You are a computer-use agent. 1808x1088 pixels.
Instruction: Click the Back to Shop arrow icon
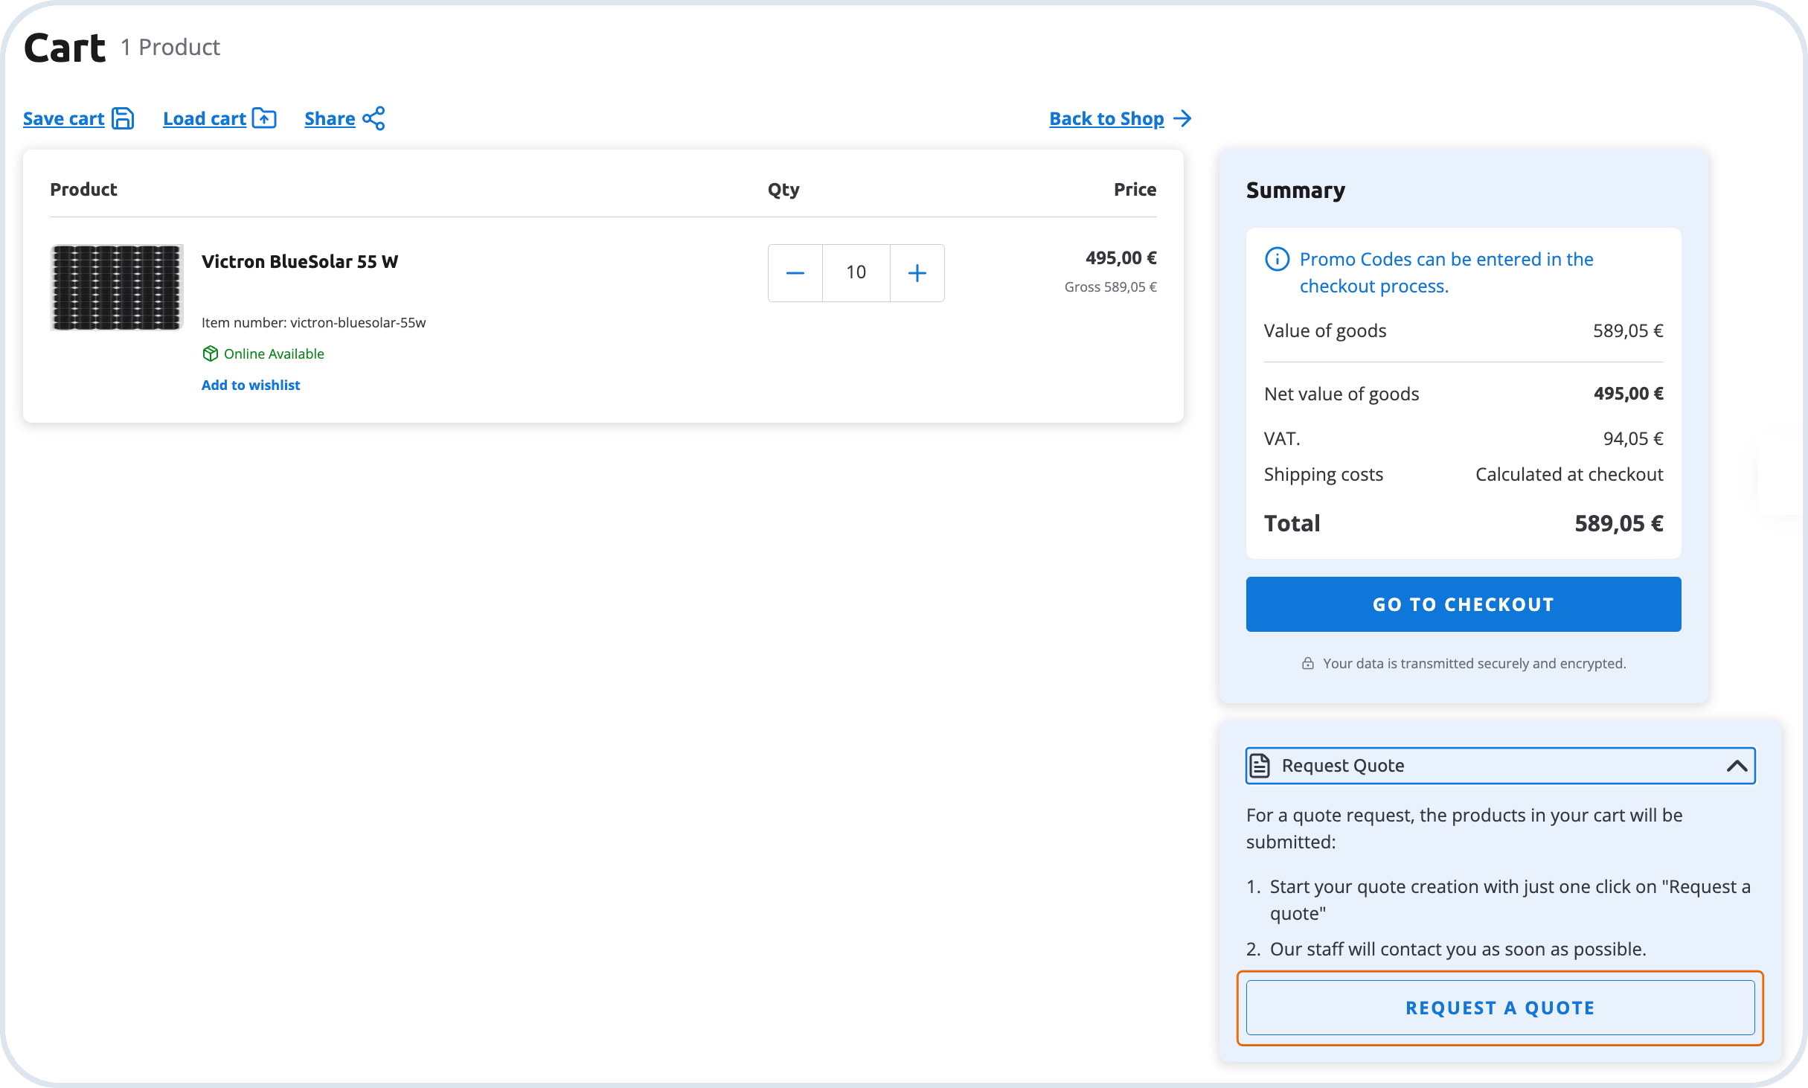click(1182, 118)
